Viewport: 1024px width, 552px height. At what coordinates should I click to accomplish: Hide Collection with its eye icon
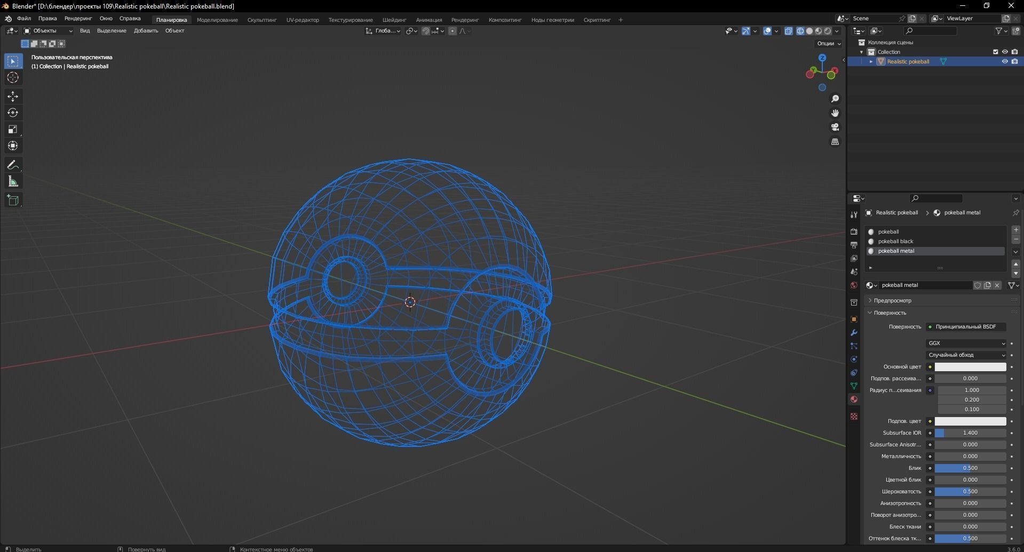(x=1005, y=52)
